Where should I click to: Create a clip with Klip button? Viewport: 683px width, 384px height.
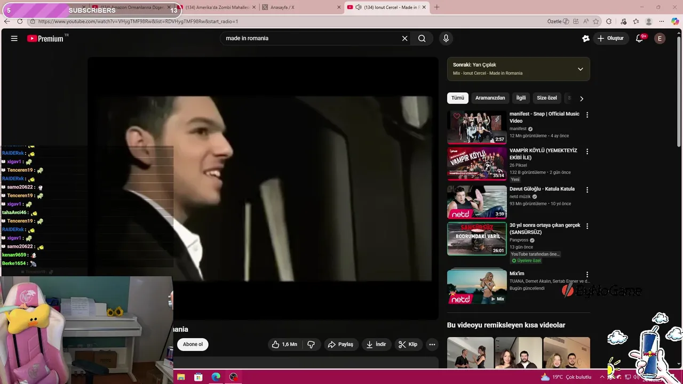(x=408, y=345)
